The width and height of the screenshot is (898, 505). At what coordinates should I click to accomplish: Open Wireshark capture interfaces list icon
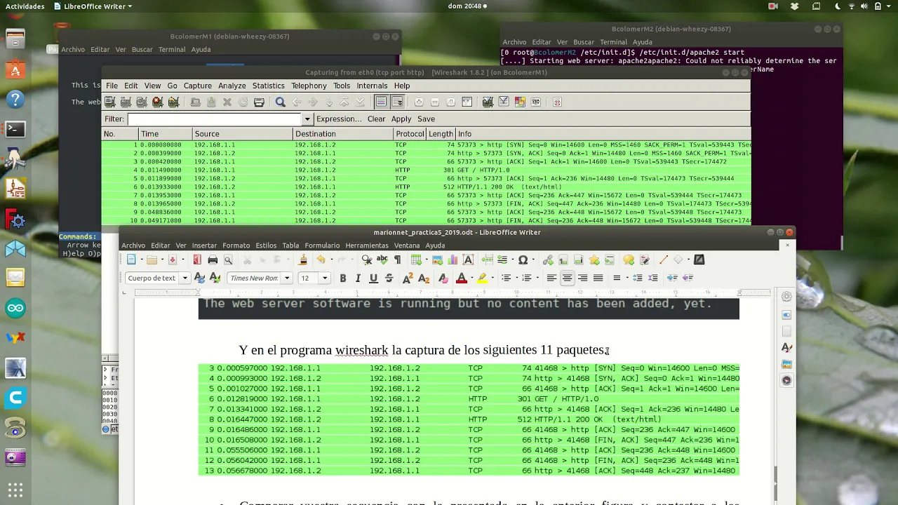(x=109, y=102)
